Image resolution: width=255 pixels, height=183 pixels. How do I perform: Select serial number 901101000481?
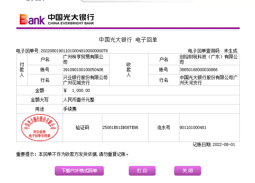193,127
